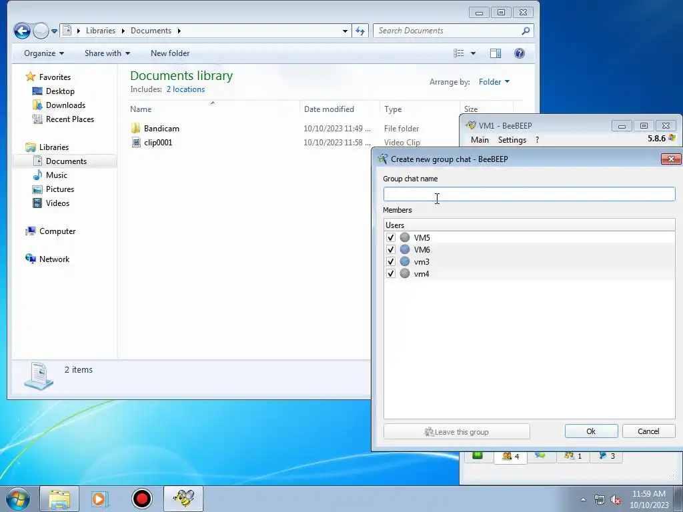Select Network in navigation pane
Viewport: 683px width, 512px height.
54,259
